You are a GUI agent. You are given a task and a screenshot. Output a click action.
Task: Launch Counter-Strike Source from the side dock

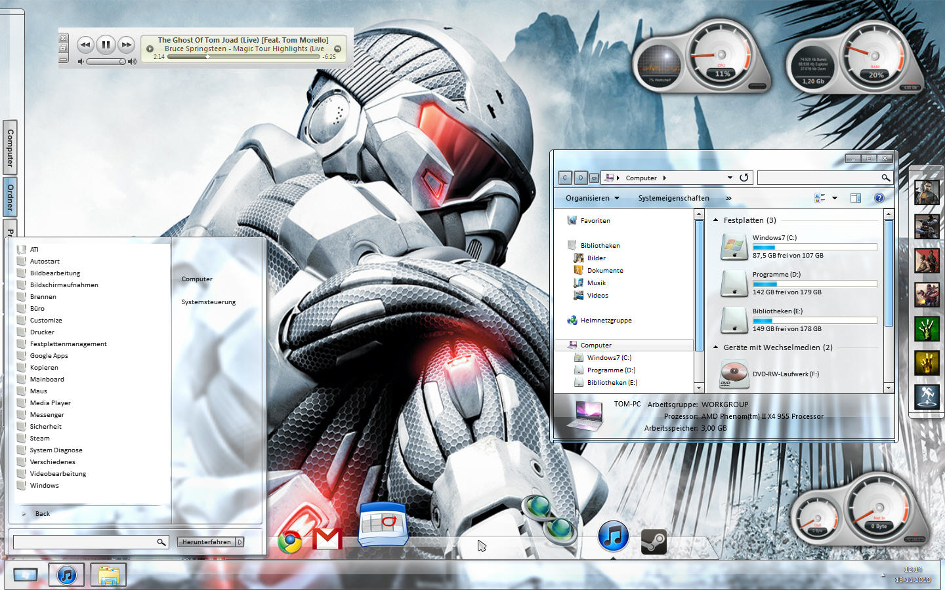pos(927,226)
